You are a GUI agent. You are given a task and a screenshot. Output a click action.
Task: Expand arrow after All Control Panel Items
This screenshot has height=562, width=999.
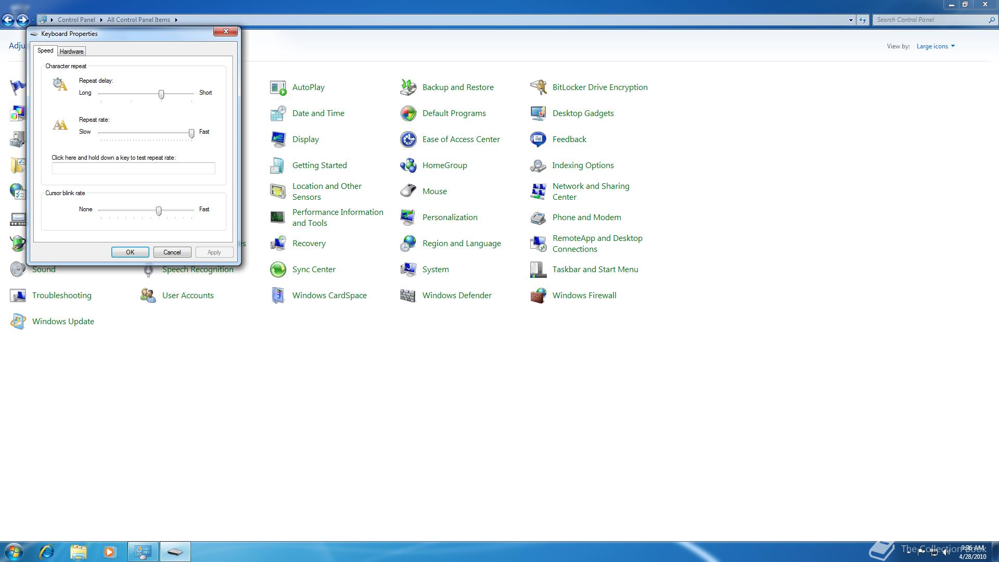point(176,20)
